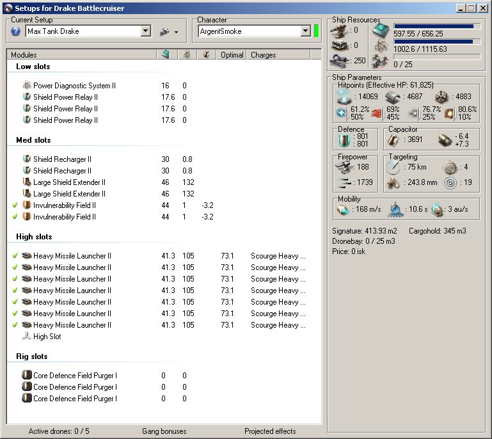Click the Low slots section header
Image resolution: width=492 pixels, height=439 pixels.
(x=33, y=67)
